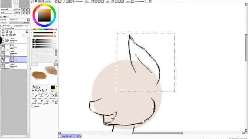Select the rotate view tool

click(x=40, y=90)
